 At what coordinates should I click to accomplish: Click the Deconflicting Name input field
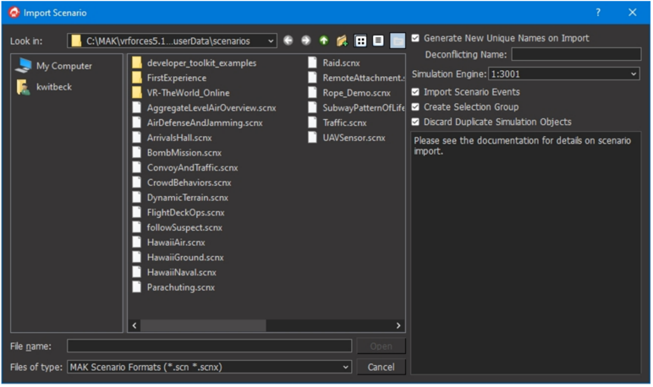point(576,55)
